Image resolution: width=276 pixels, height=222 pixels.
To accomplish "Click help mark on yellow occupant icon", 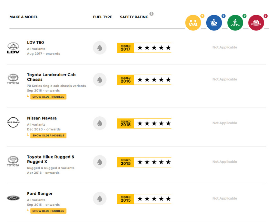I will point(202,16).
